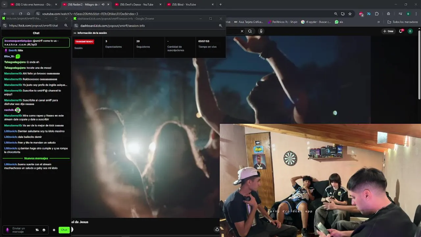Switch to 'Blind - YouTube' tab
Viewport: 421px width, 237px height.
click(190, 5)
